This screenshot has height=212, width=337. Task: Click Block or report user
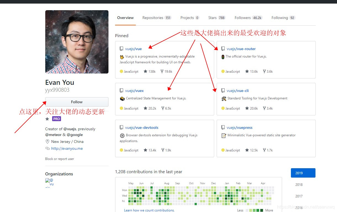click(x=60, y=159)
